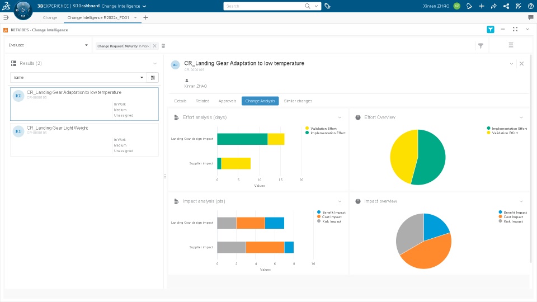537x302 pixels.
Task: Open the grey funnel filter icon
Action: pos(481,45)
